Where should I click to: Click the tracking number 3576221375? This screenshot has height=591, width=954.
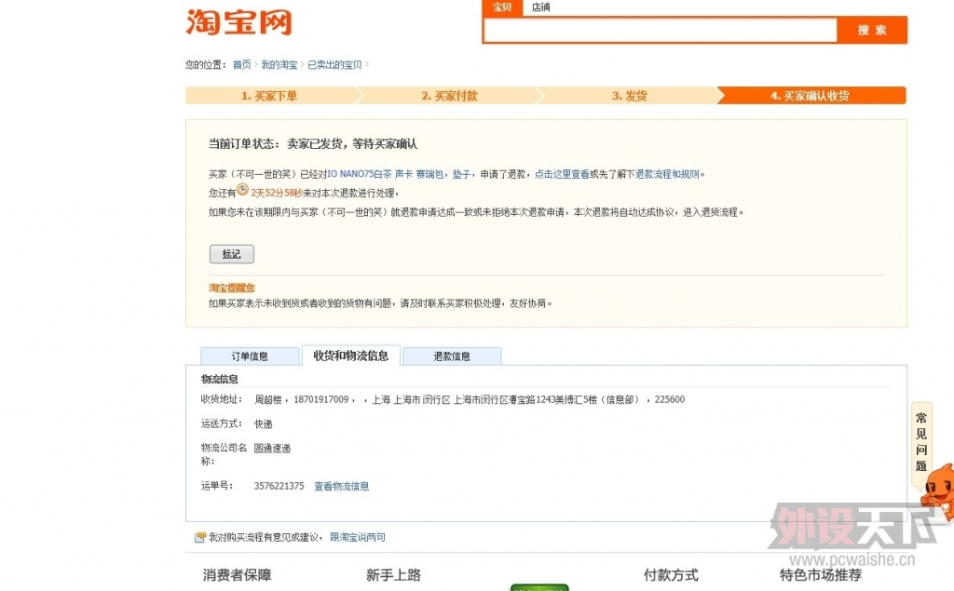coord(279,486)
